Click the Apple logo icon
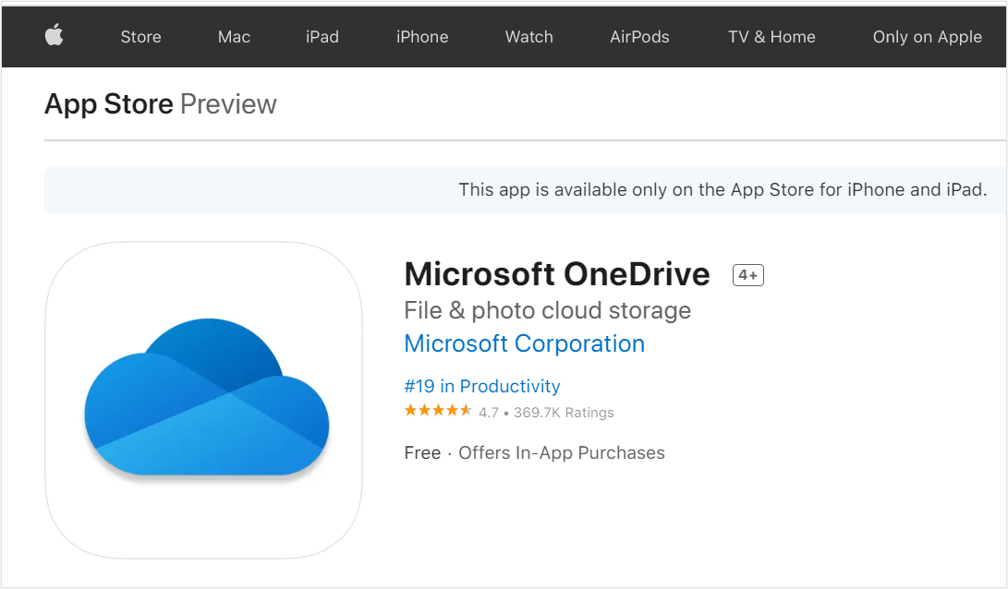The width and height of the screenshot is (1008, 589). point(54,35)
